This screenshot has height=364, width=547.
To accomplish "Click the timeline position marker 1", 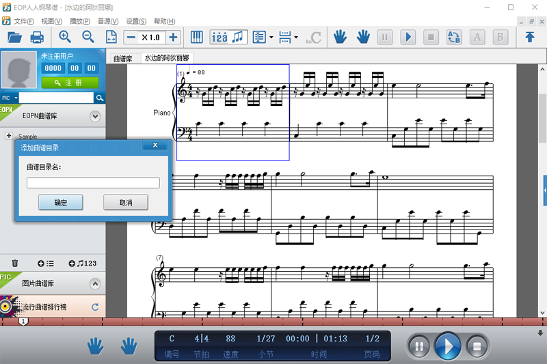I will [23, 322].
